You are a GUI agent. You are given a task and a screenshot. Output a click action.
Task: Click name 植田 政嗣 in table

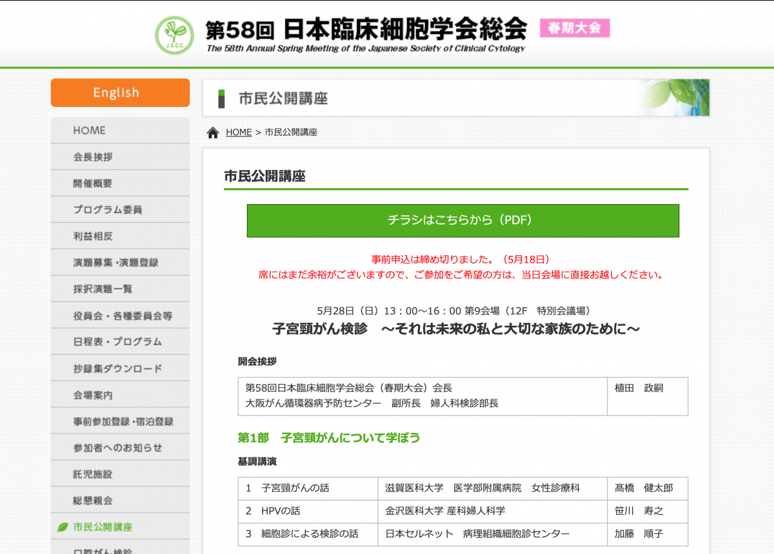click(x=639, y=388)
